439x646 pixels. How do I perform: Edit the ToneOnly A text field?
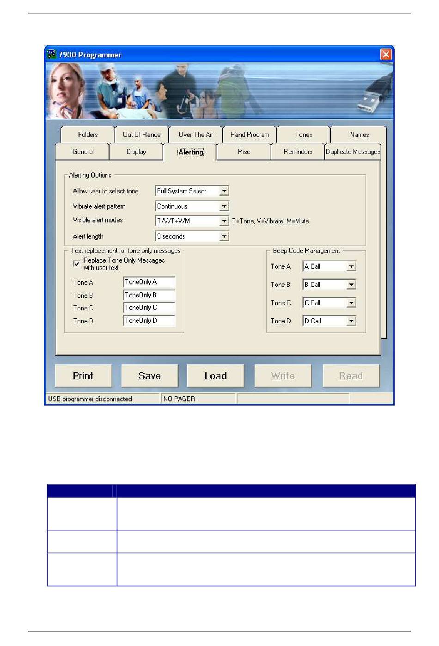tap(149, 282)
